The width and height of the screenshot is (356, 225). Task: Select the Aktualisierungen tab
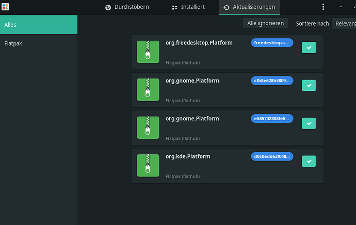point(249,7)
